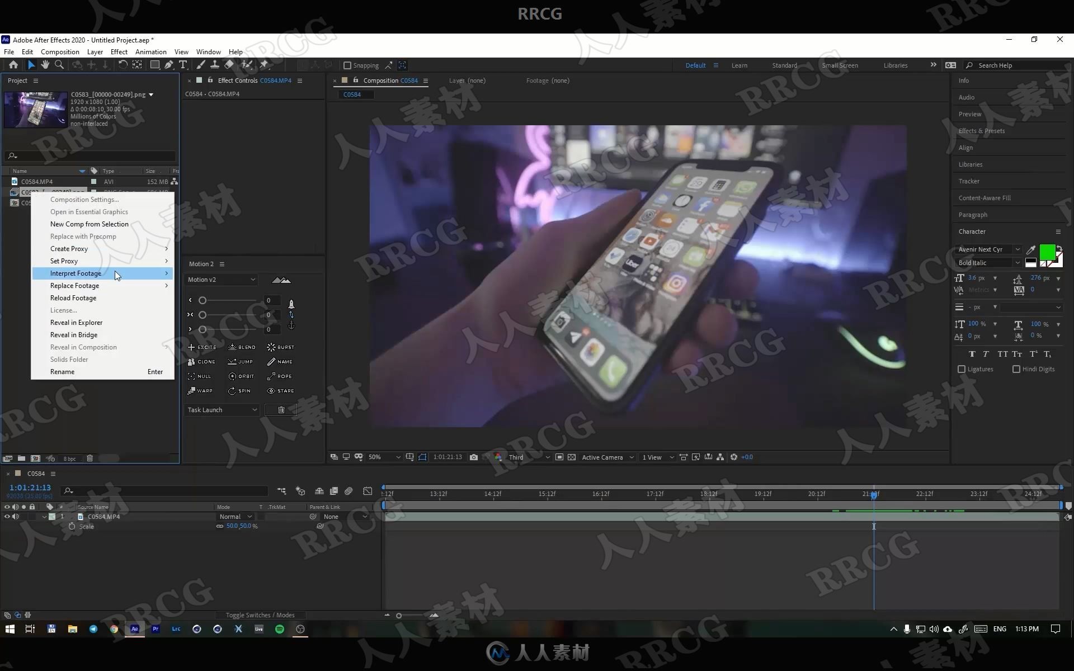
Task: Select C0S84 composition tab
Action: [352, 93]
